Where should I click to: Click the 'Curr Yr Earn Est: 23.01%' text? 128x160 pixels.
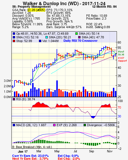(x=30, y=156)
